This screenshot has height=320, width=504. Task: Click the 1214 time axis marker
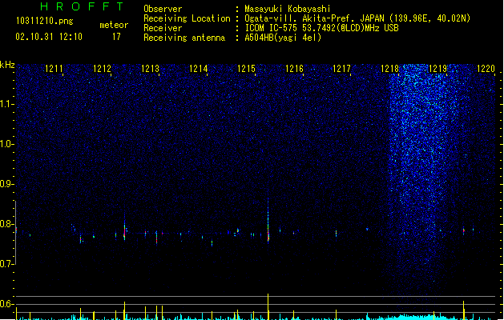point(199,69)
